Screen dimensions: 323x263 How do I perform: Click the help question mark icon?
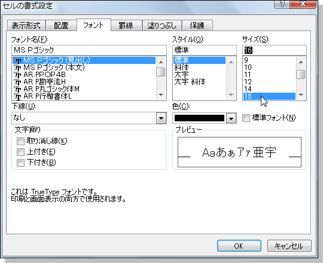tap(282, 4)
